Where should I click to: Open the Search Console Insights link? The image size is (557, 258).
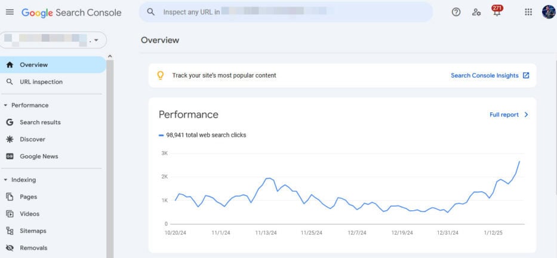485,75
